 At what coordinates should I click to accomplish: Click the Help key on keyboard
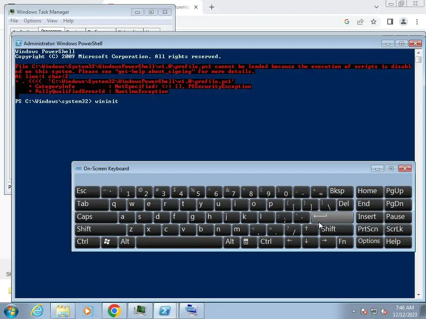coord(398,242)
